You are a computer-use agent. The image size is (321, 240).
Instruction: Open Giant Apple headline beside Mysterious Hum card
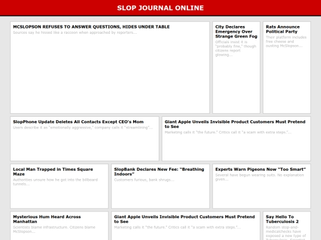[x=184, y=219]
